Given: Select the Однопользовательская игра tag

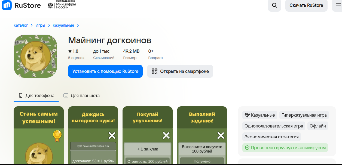Looking at the screenshot, I should coord(274,126).
